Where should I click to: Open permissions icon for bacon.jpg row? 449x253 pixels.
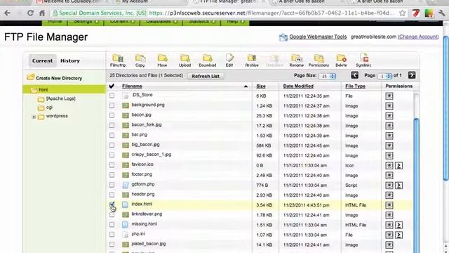pos(389,116)
